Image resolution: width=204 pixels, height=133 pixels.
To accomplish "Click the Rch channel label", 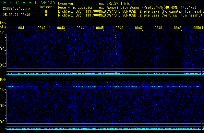I will [3, 80].
